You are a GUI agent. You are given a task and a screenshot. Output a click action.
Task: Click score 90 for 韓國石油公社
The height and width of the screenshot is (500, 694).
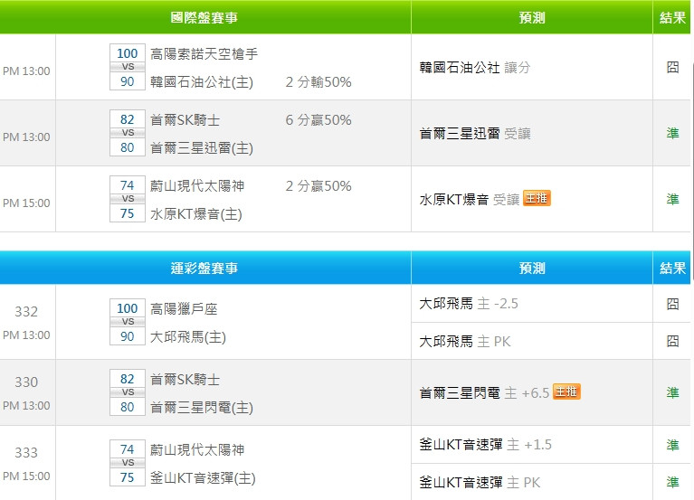pyautogui.click(x=128, y=81)
